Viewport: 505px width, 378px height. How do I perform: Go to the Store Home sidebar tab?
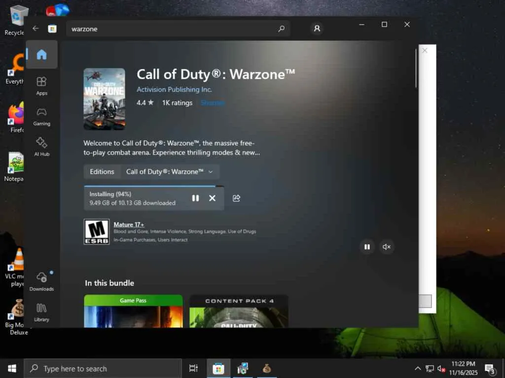42,54
